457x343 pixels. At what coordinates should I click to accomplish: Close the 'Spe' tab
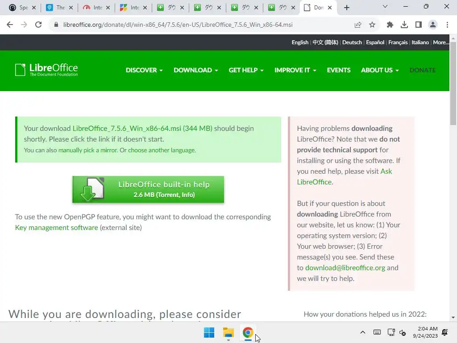tap(34, 8)
